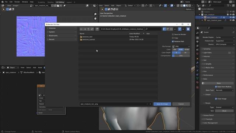Uncheck the Relative Path checkbox
236x133 pixels.
[173, 41]
